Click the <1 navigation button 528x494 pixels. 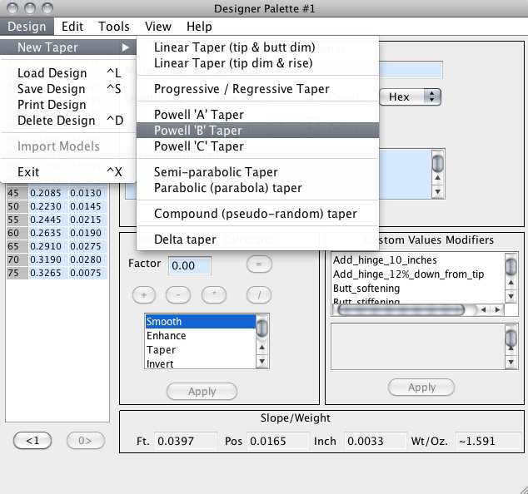point(32,441)
